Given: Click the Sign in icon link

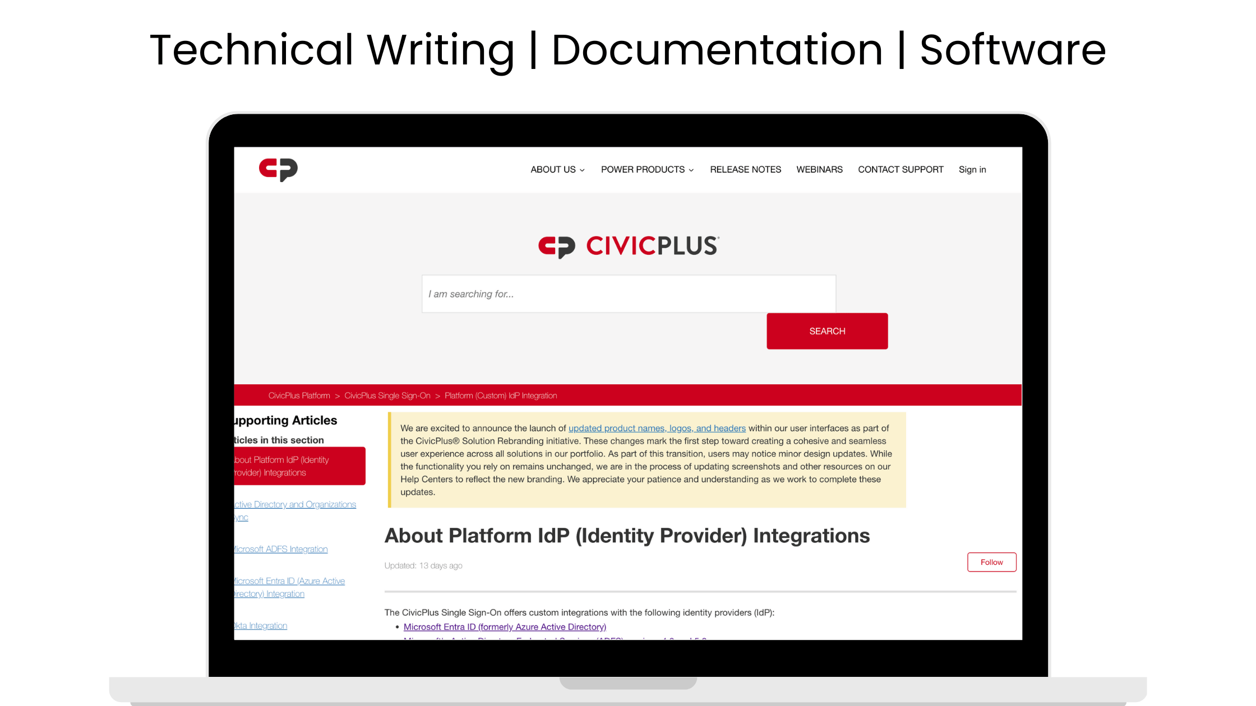Looking at the screenshot, I should [x=972, y=169].
